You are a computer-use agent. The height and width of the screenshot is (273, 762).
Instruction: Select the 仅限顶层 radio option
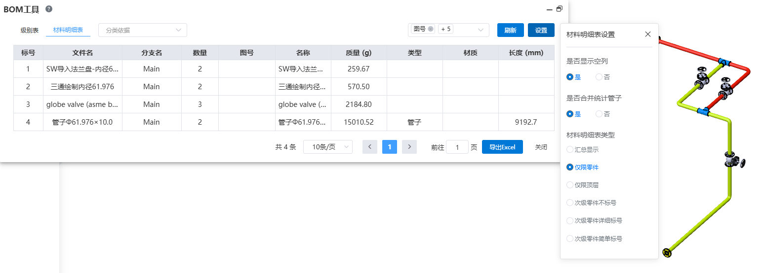point(570,185)
